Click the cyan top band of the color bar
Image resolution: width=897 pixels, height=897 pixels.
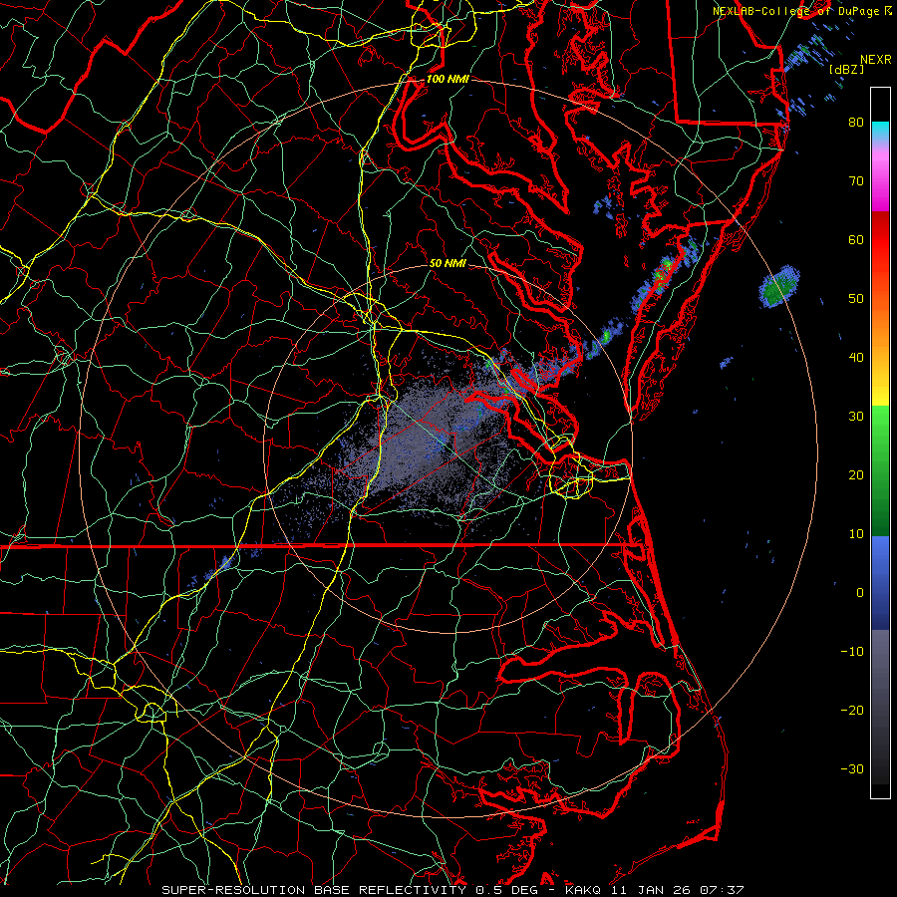coord(880,131)
